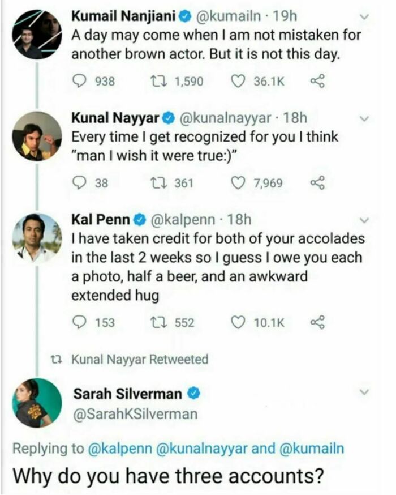Open more options on Kal Penn's tweet
Screen dimensions: 396x495
[x=364, y=220]
